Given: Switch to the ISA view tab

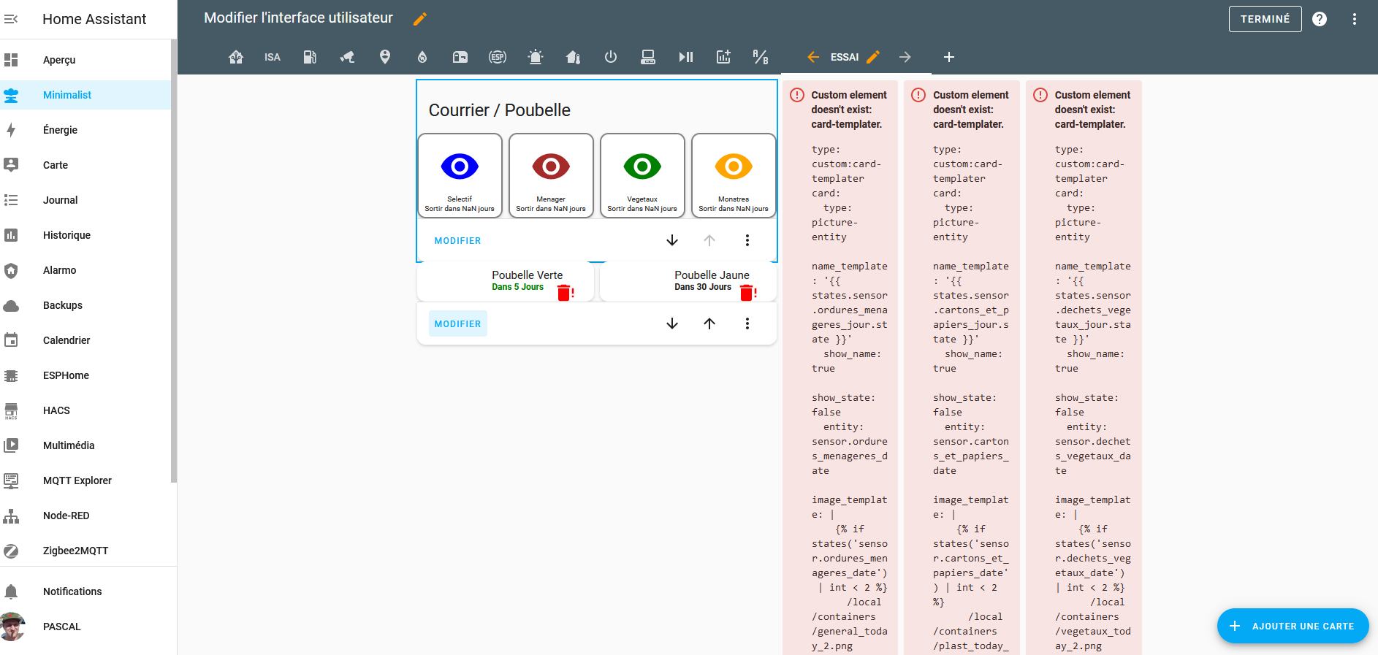Looking at the screenshot, I should pyautogui.click(x=272, y=57).
